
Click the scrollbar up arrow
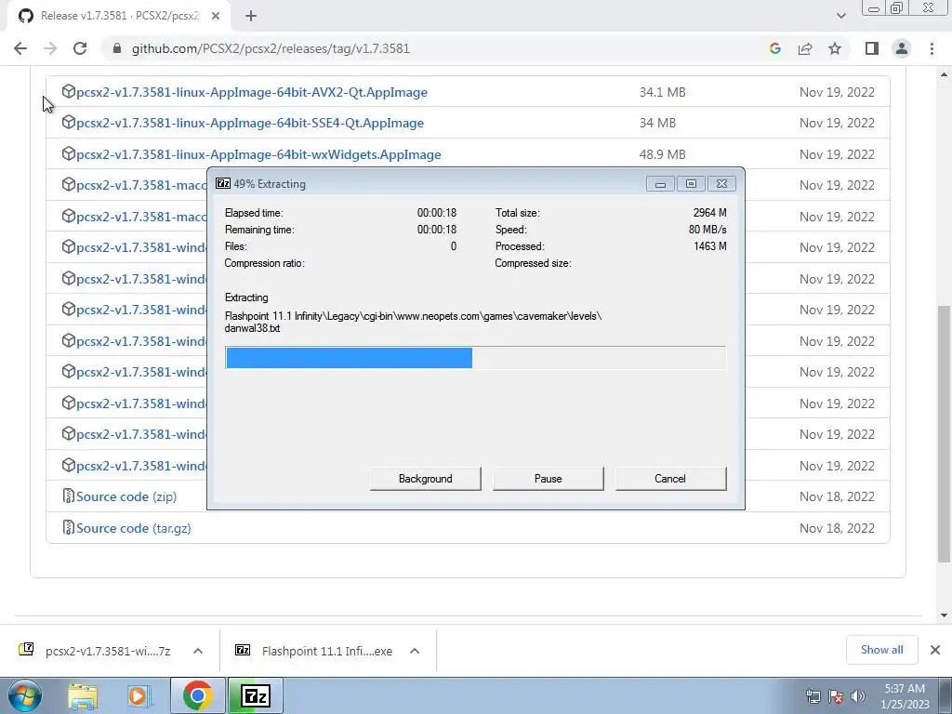tap(945, 74)
